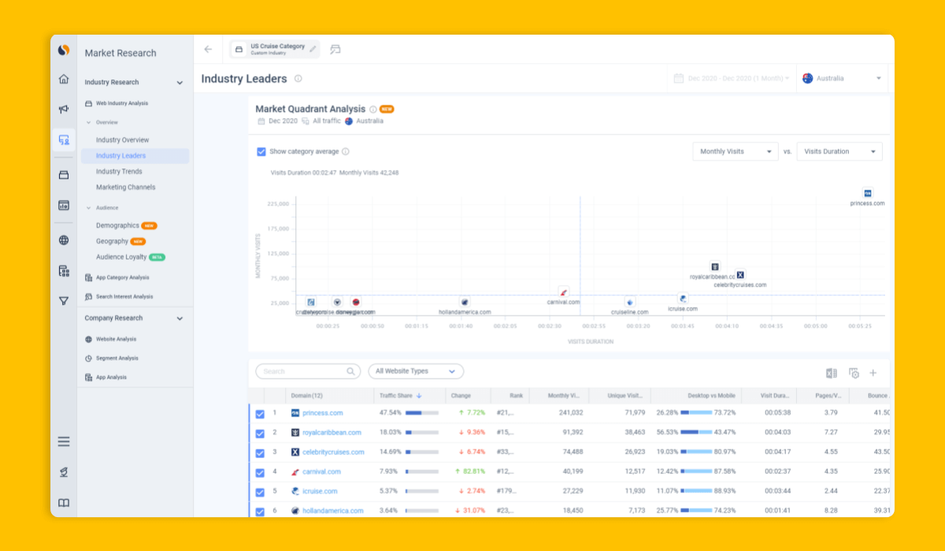Click the domain search input field
The height and width of the screenshot is (551, 945).
pyautogui.click(x=303, y=372)
